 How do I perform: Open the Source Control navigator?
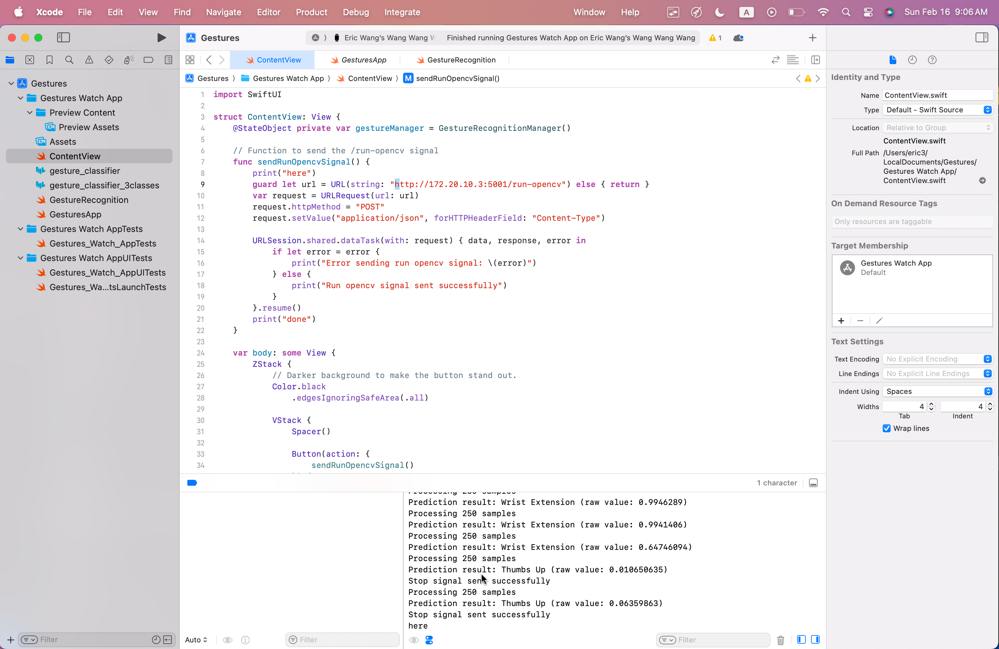tap(30, 60)
